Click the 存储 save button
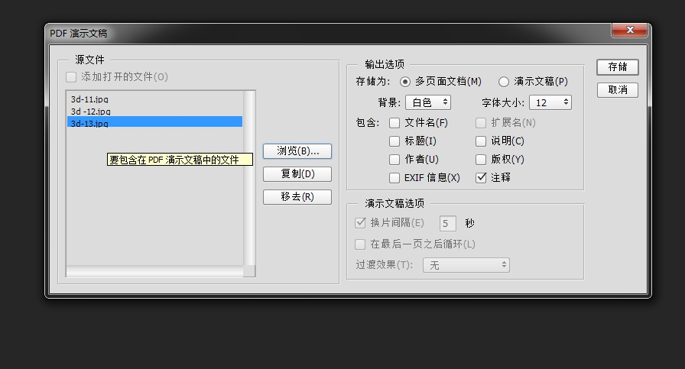The height and width of the screenshot is (369, 685). pyautogui.click(x=617, y=66)
